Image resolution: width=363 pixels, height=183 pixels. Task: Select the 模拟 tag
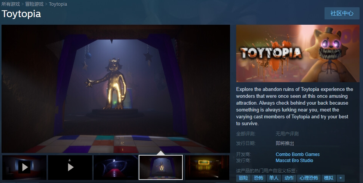click(329, 178)
